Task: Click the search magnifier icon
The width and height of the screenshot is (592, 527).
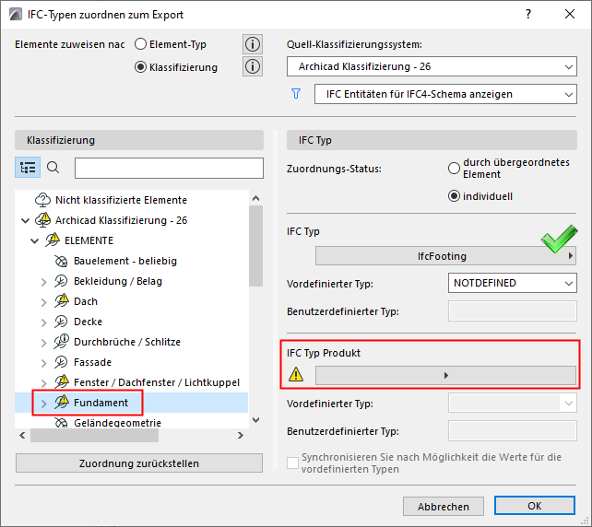Action: tap(53, 167)
